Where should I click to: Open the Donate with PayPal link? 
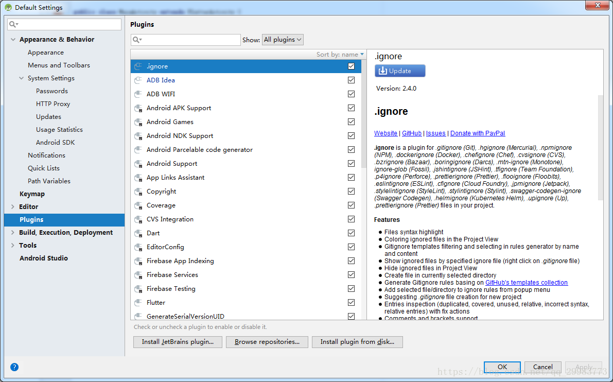[478, 133]
